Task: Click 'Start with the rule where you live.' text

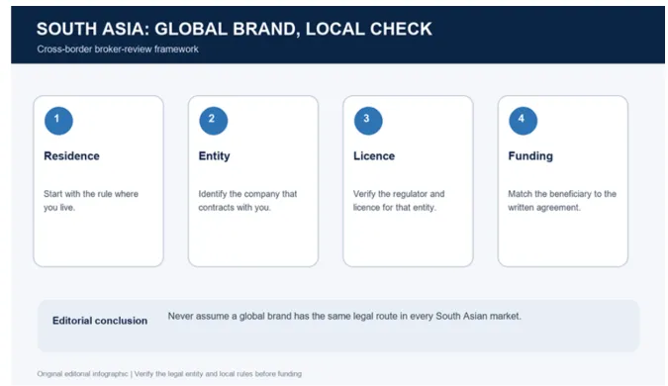Action: tap(91, 201)
